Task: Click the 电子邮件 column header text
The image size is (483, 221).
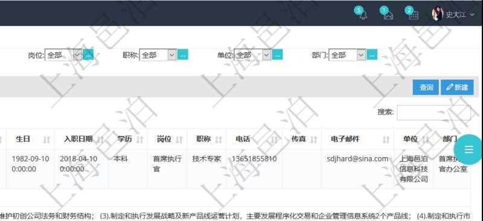Action: 345,139
